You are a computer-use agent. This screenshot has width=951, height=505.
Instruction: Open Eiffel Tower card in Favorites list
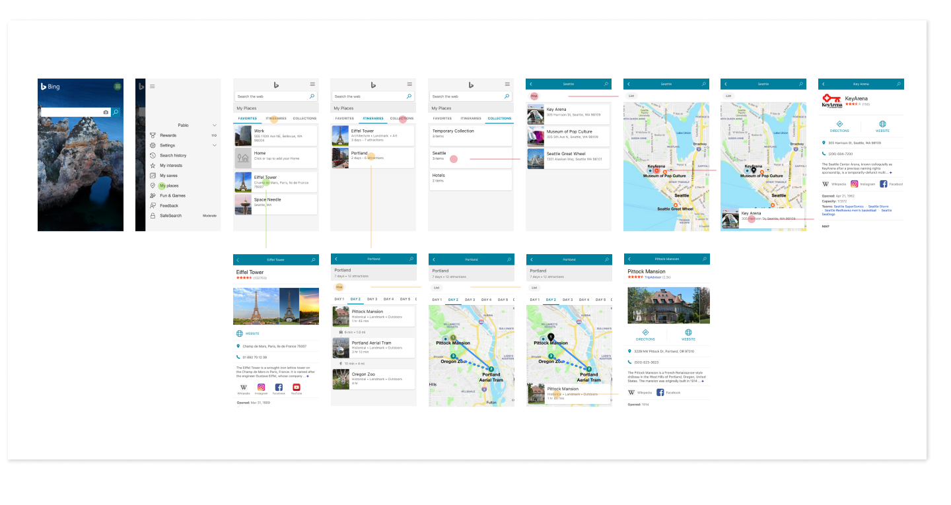point(276,182)
